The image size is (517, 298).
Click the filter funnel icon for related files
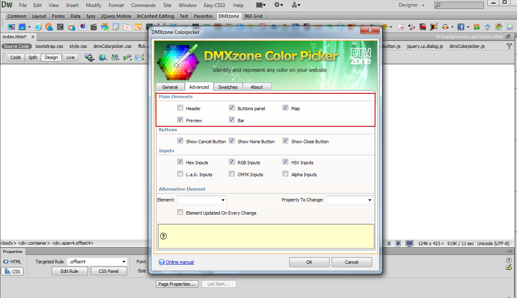tap(510, 46)
